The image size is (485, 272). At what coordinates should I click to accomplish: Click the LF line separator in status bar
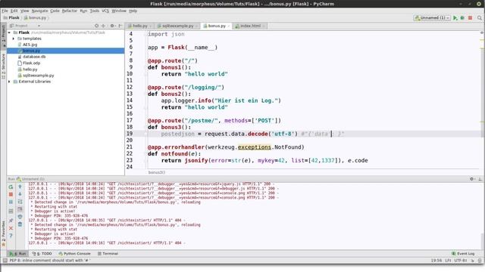pos(448,261)
